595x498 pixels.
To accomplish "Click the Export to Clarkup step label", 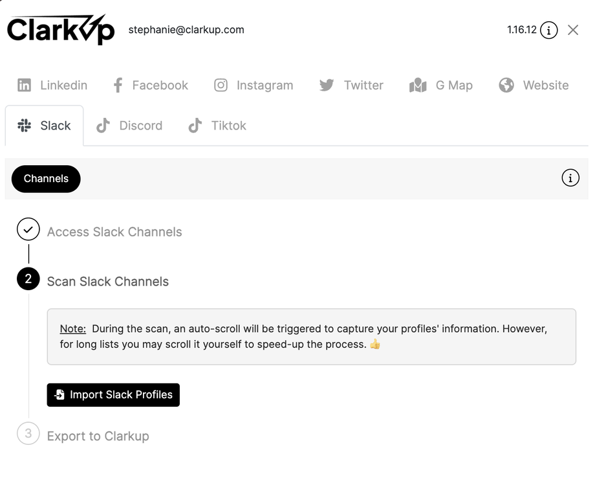I will tap(98, 436).
